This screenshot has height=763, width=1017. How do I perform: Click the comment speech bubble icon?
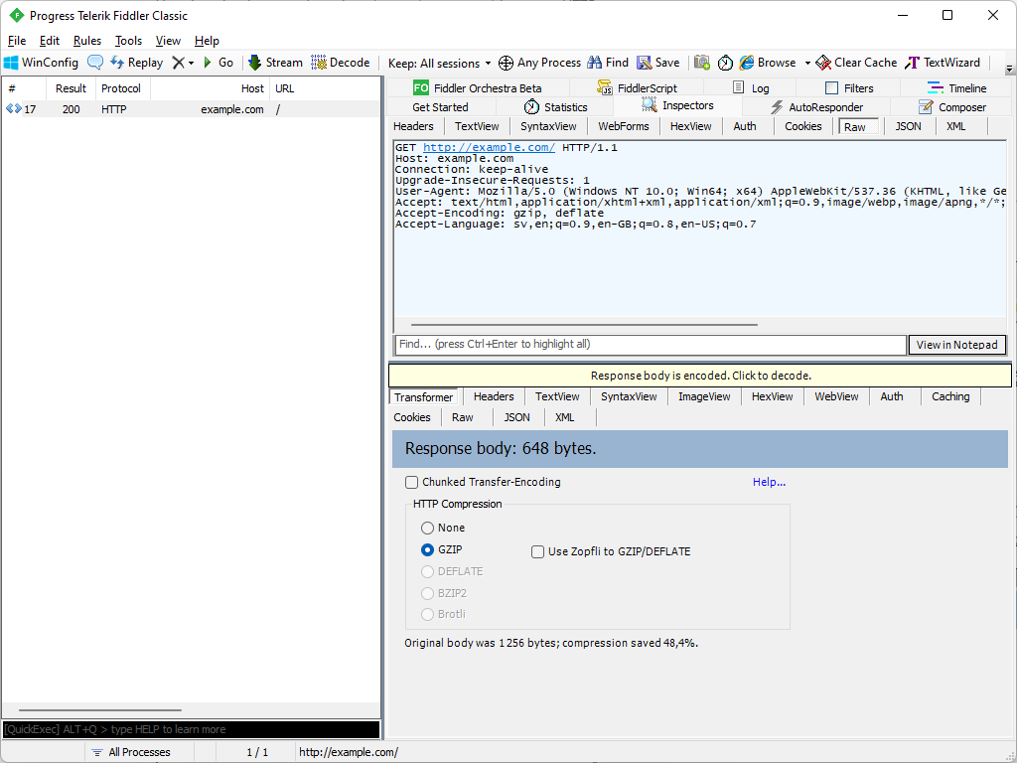click(x=95, y=63)
